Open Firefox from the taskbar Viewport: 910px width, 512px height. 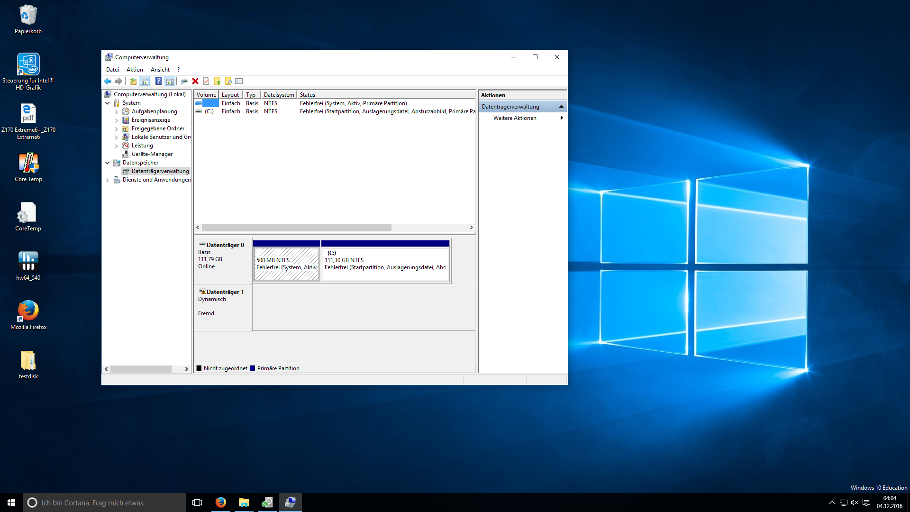point(221,503)
